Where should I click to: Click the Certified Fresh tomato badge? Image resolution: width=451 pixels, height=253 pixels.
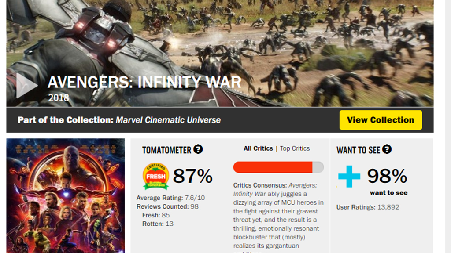tap(156, 176)
